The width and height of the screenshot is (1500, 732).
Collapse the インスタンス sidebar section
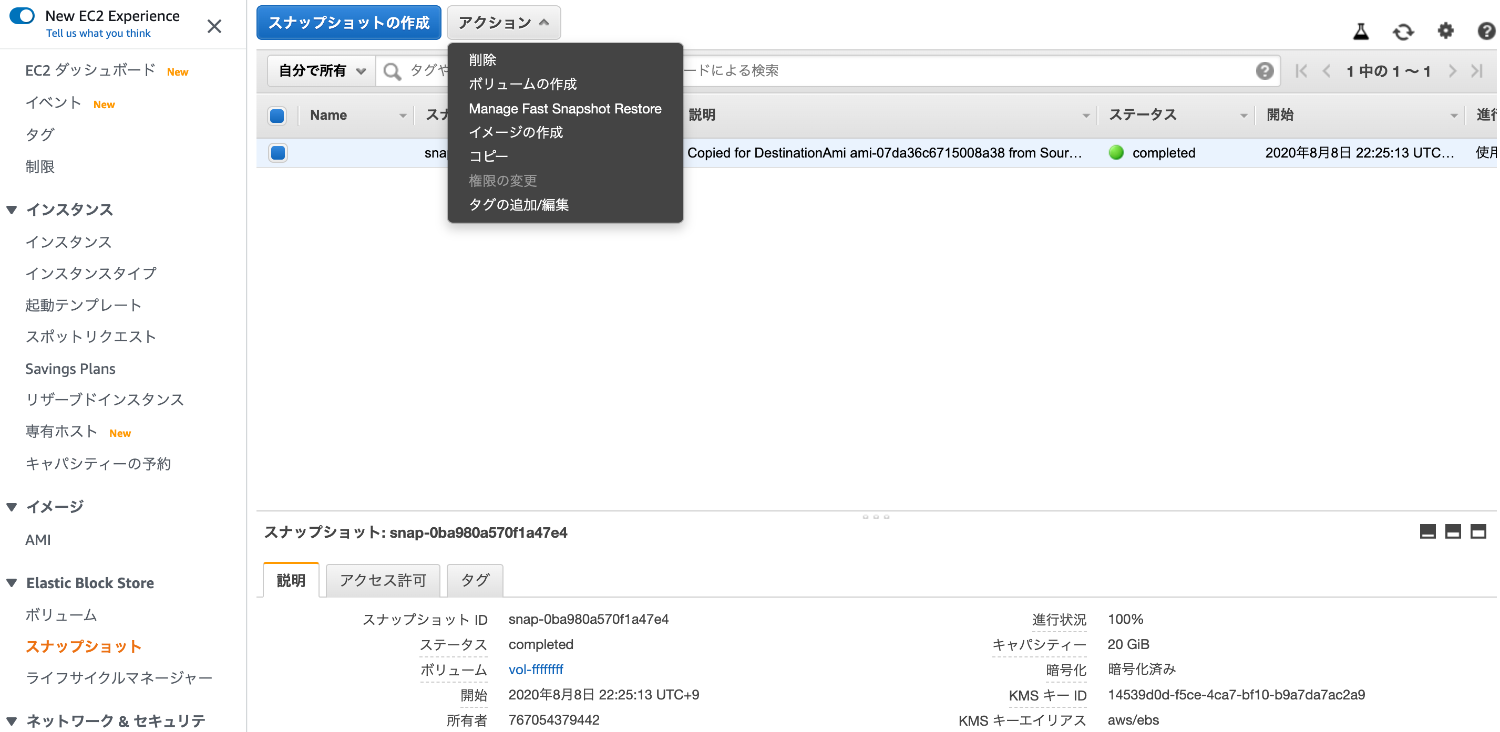pos(12,210)
